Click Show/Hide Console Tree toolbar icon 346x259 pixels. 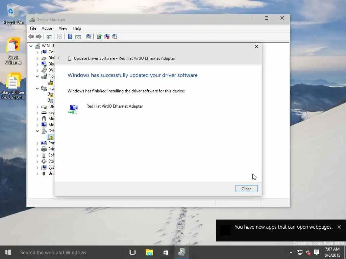[x=49, y=36]
